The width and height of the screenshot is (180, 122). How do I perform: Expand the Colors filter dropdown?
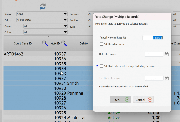click(x=45, y=32)
